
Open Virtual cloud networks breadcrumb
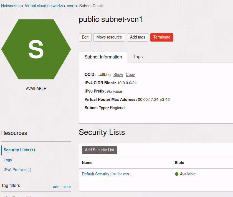click(x=44, y=6)
